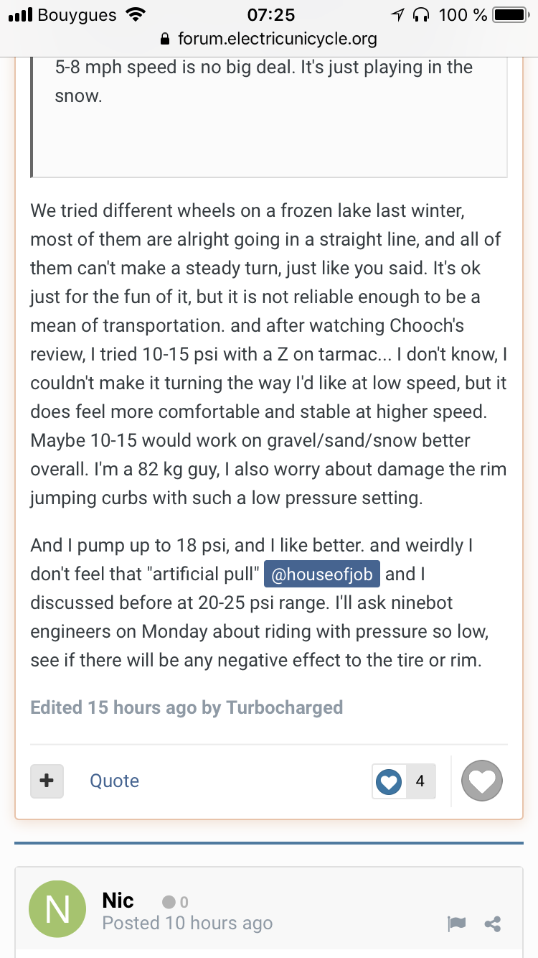
Task: Click the blue heart likes icon
Action: [389, 781]
